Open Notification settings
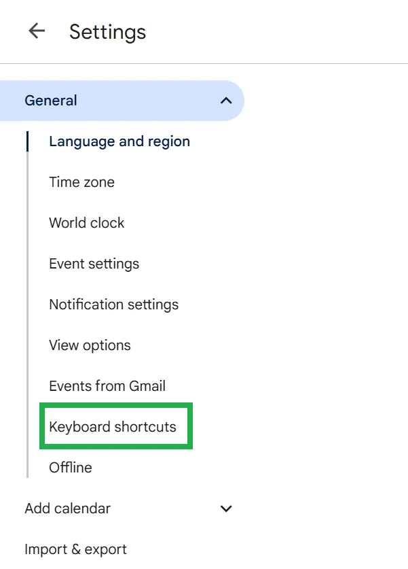408x569 pixels. click(x=114, y=305)
